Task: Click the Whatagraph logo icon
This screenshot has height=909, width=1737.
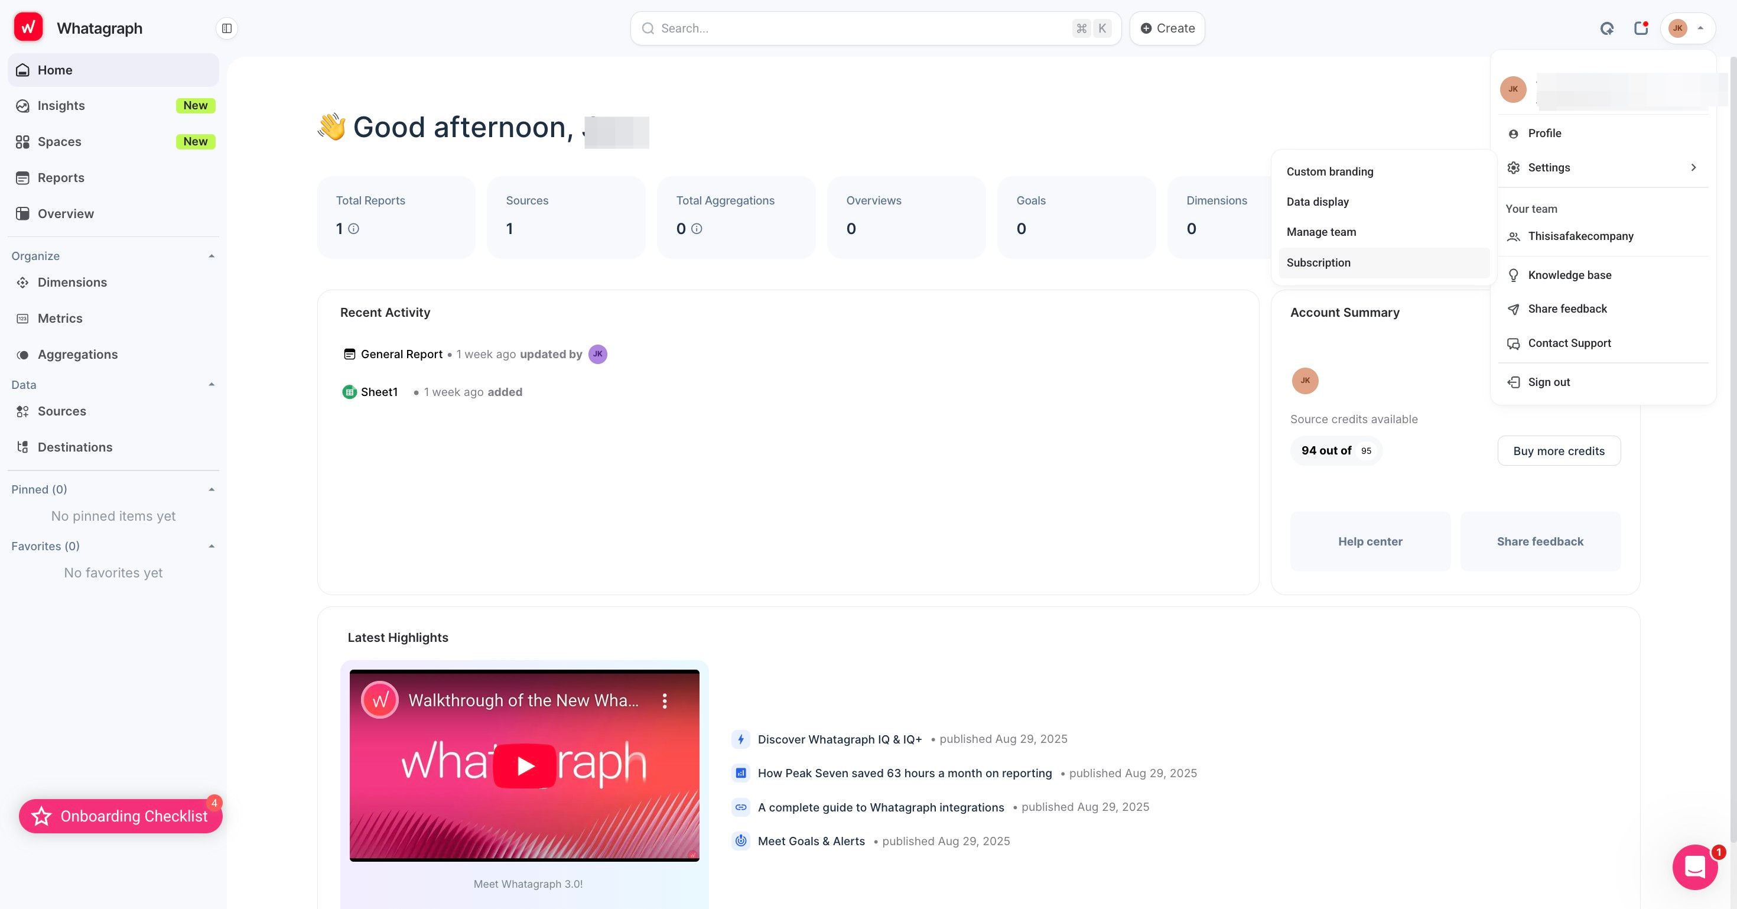Action: tap(28, 28)
